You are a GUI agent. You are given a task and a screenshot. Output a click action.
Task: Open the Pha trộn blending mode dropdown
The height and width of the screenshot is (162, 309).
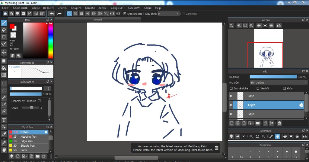click(x=279, y=83)
